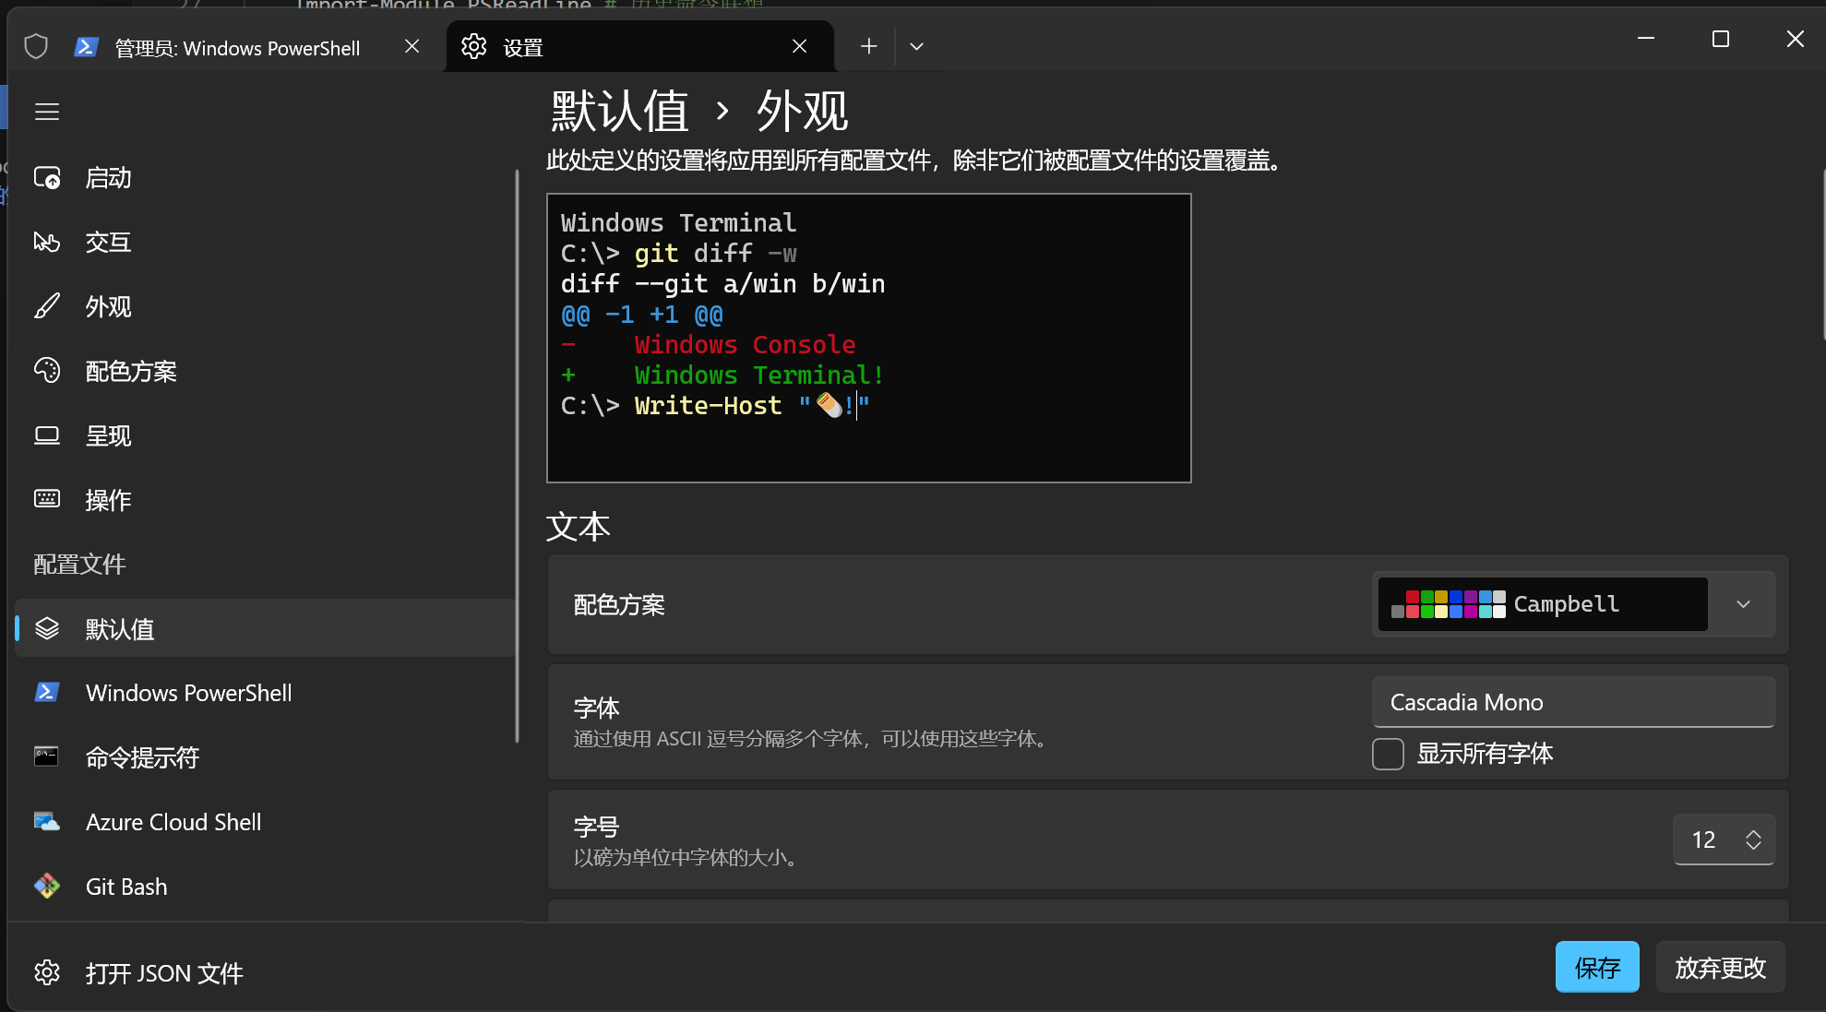This screenshot has width=1826, height=1012.
Task: Click the font size stepper arrows
Action: coord(1753,839)
